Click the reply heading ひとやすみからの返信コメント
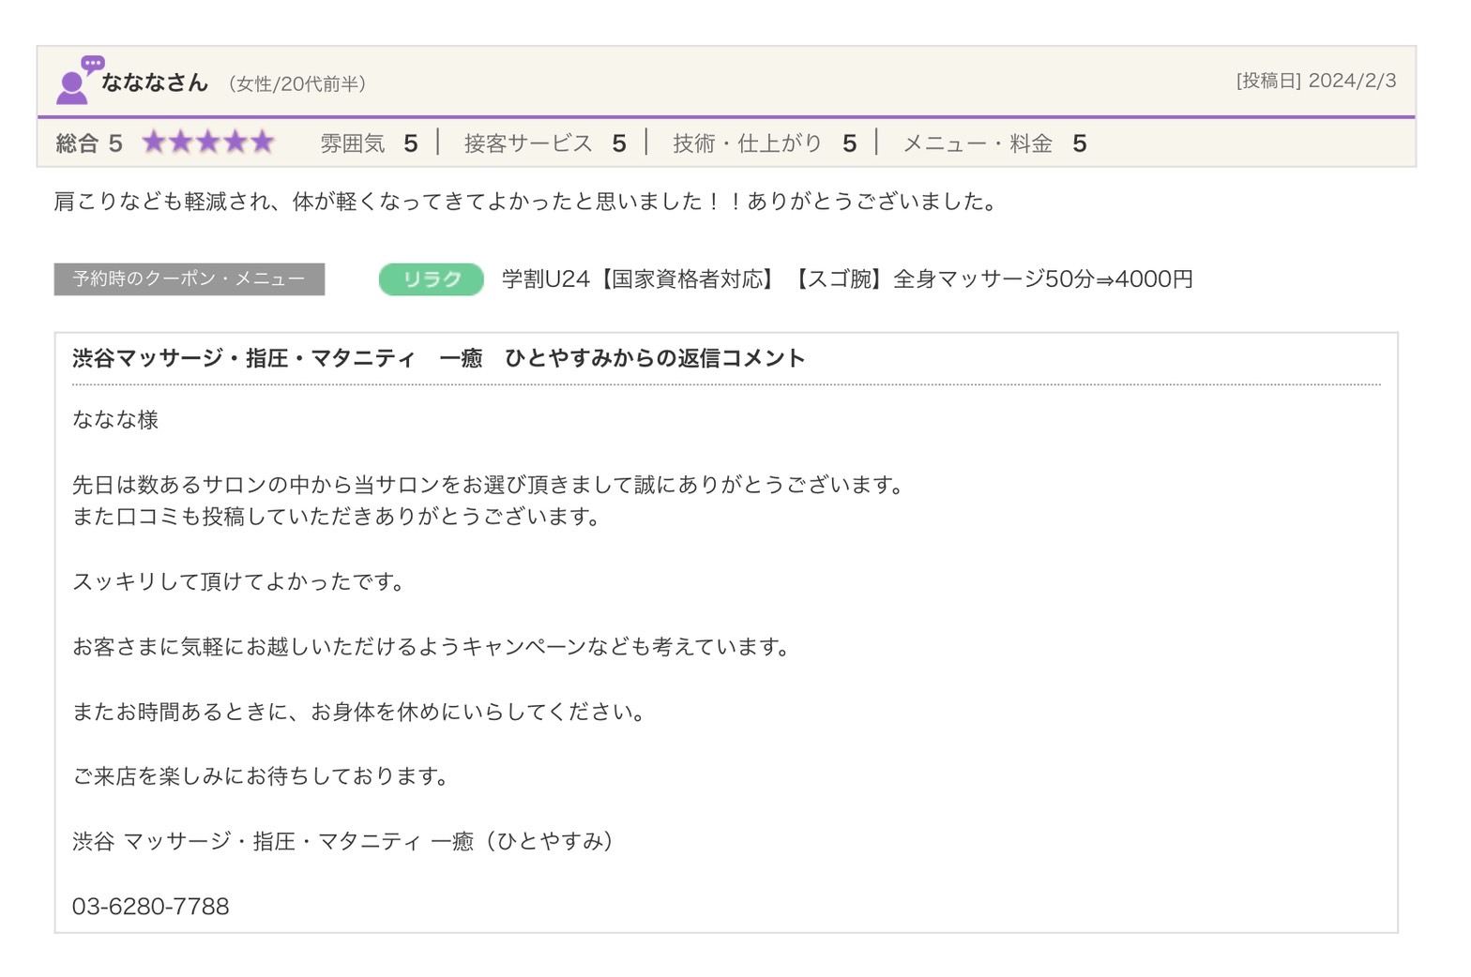 click(x=439, y=358)
